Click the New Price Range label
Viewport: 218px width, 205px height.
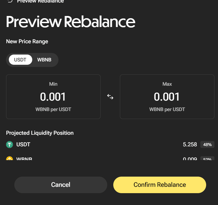pos(27,41)
